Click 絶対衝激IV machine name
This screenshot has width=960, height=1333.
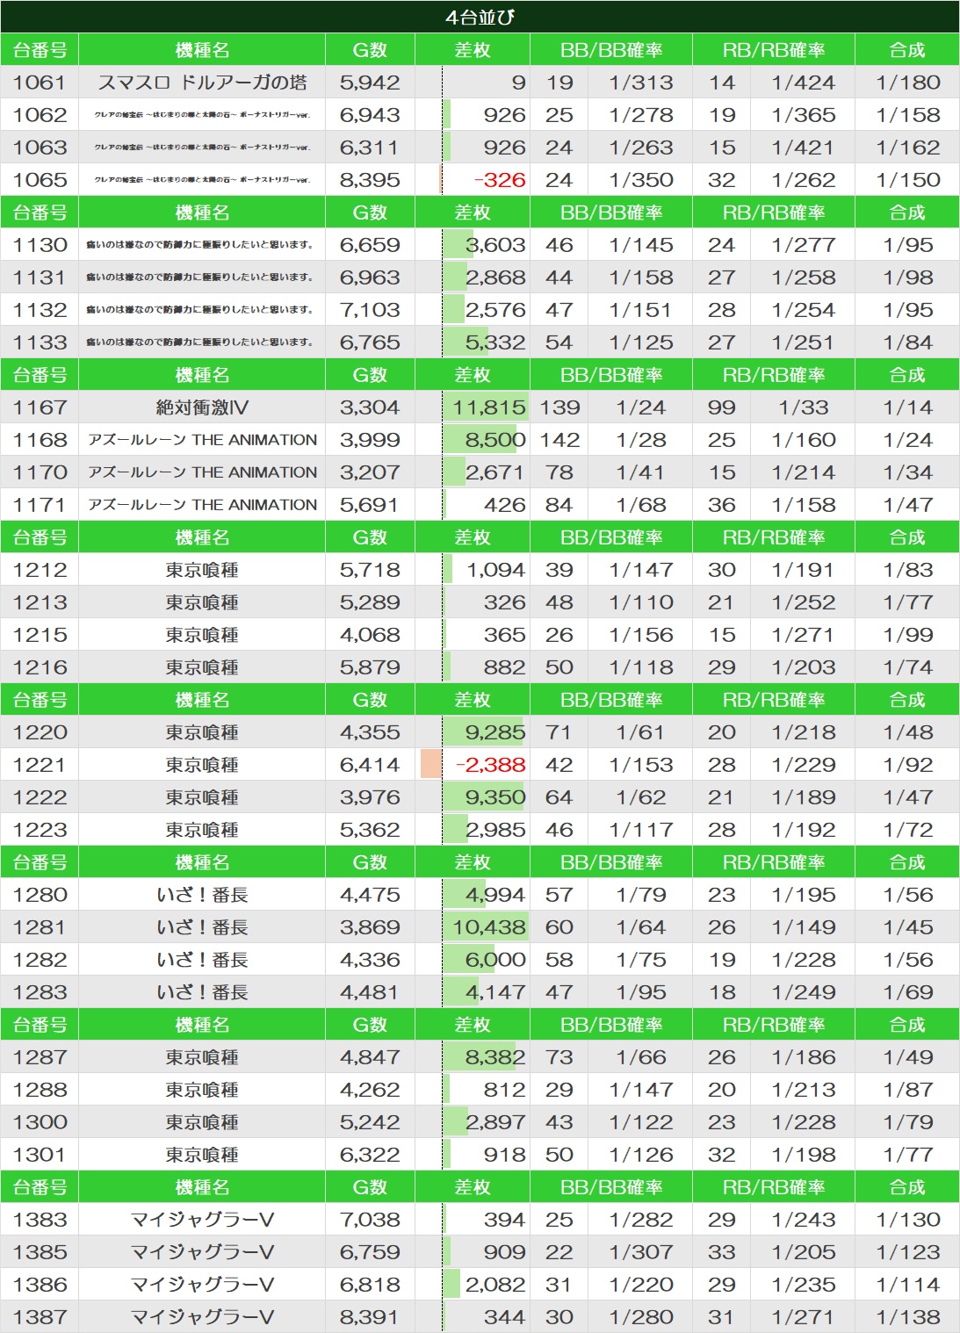[x=202, y=407]
